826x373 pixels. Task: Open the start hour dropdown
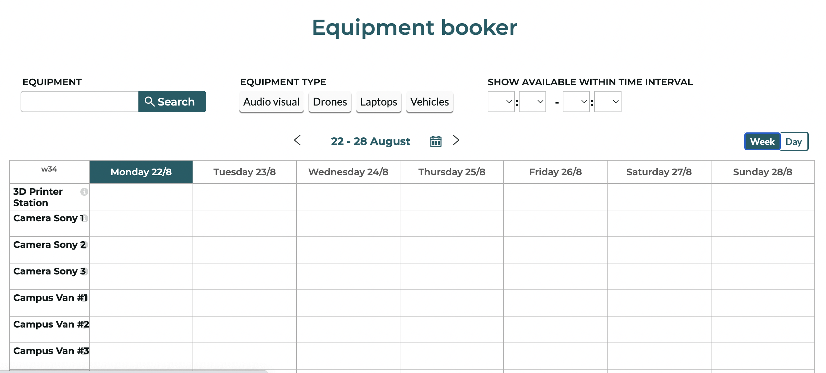(x=501, y=102)
